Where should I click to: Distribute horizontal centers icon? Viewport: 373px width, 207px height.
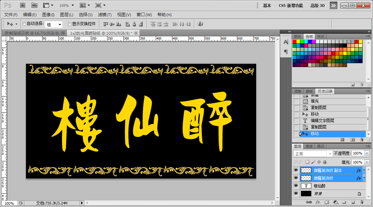pos(182,24)
